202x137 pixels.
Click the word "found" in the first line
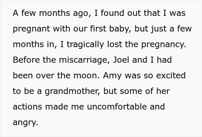(x=112, y=13)
